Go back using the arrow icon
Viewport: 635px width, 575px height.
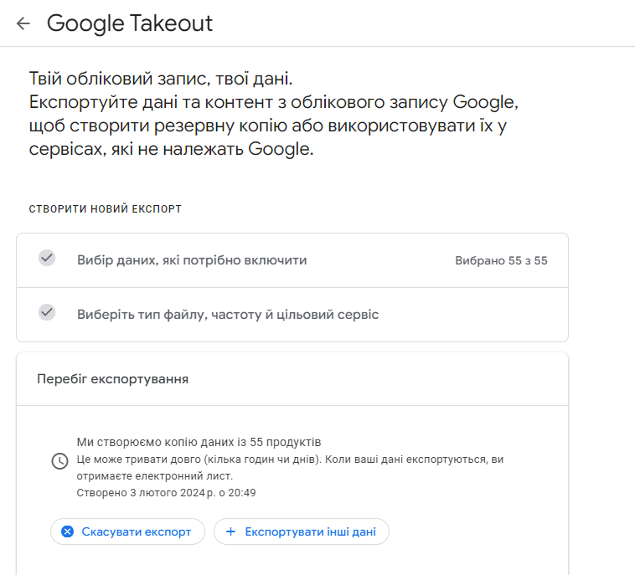pos(23,23)
